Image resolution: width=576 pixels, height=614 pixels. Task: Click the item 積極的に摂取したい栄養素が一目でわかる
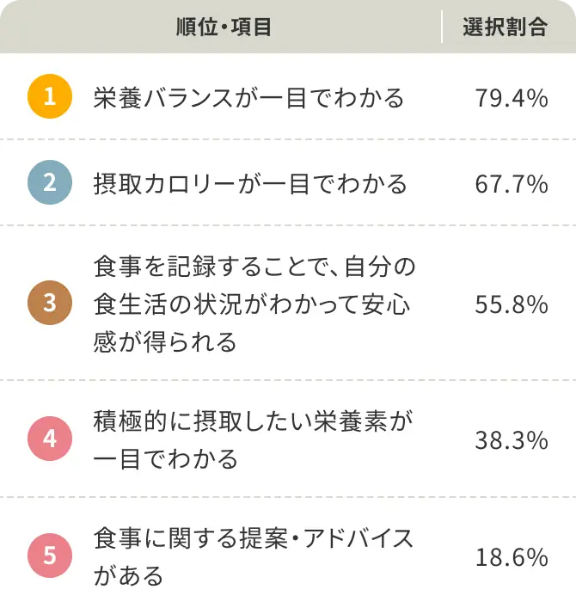(x=253, y=439)
